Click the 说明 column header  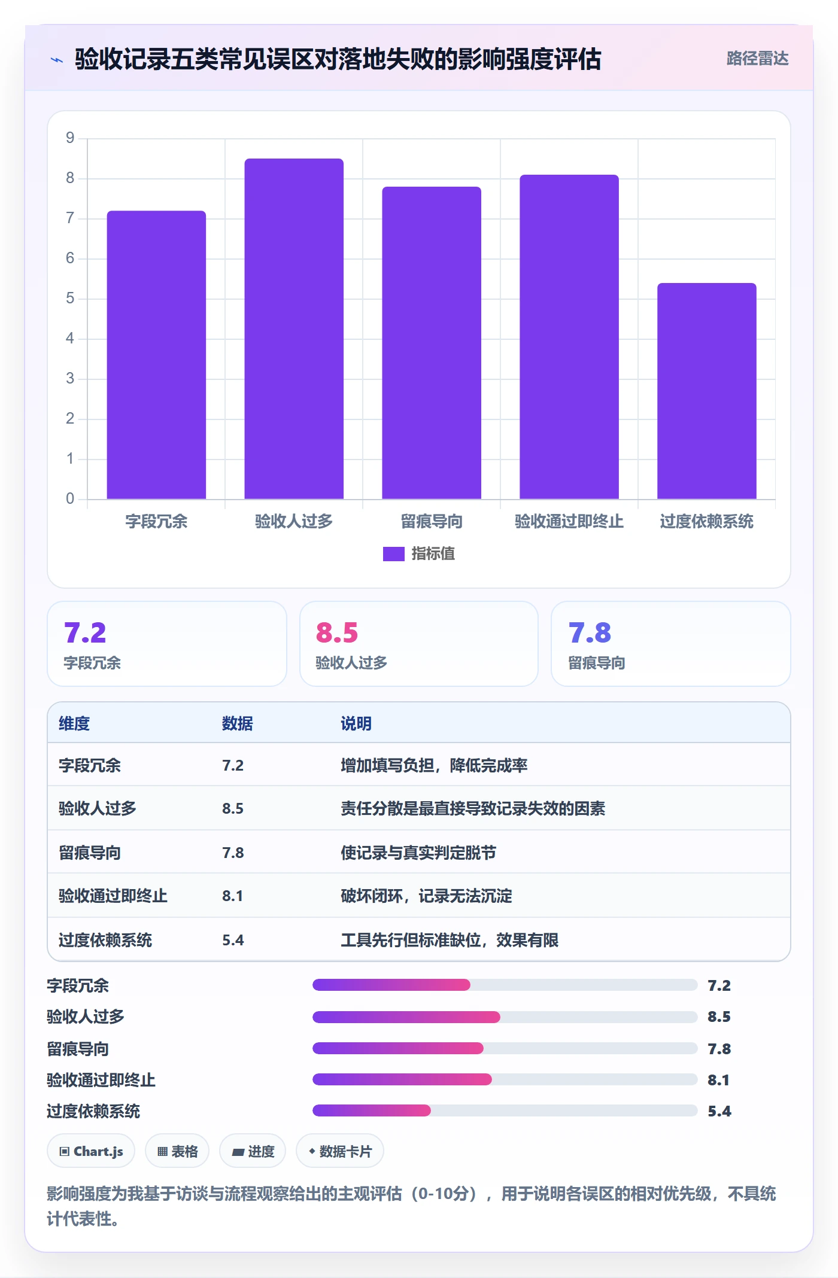pos(356,723)
